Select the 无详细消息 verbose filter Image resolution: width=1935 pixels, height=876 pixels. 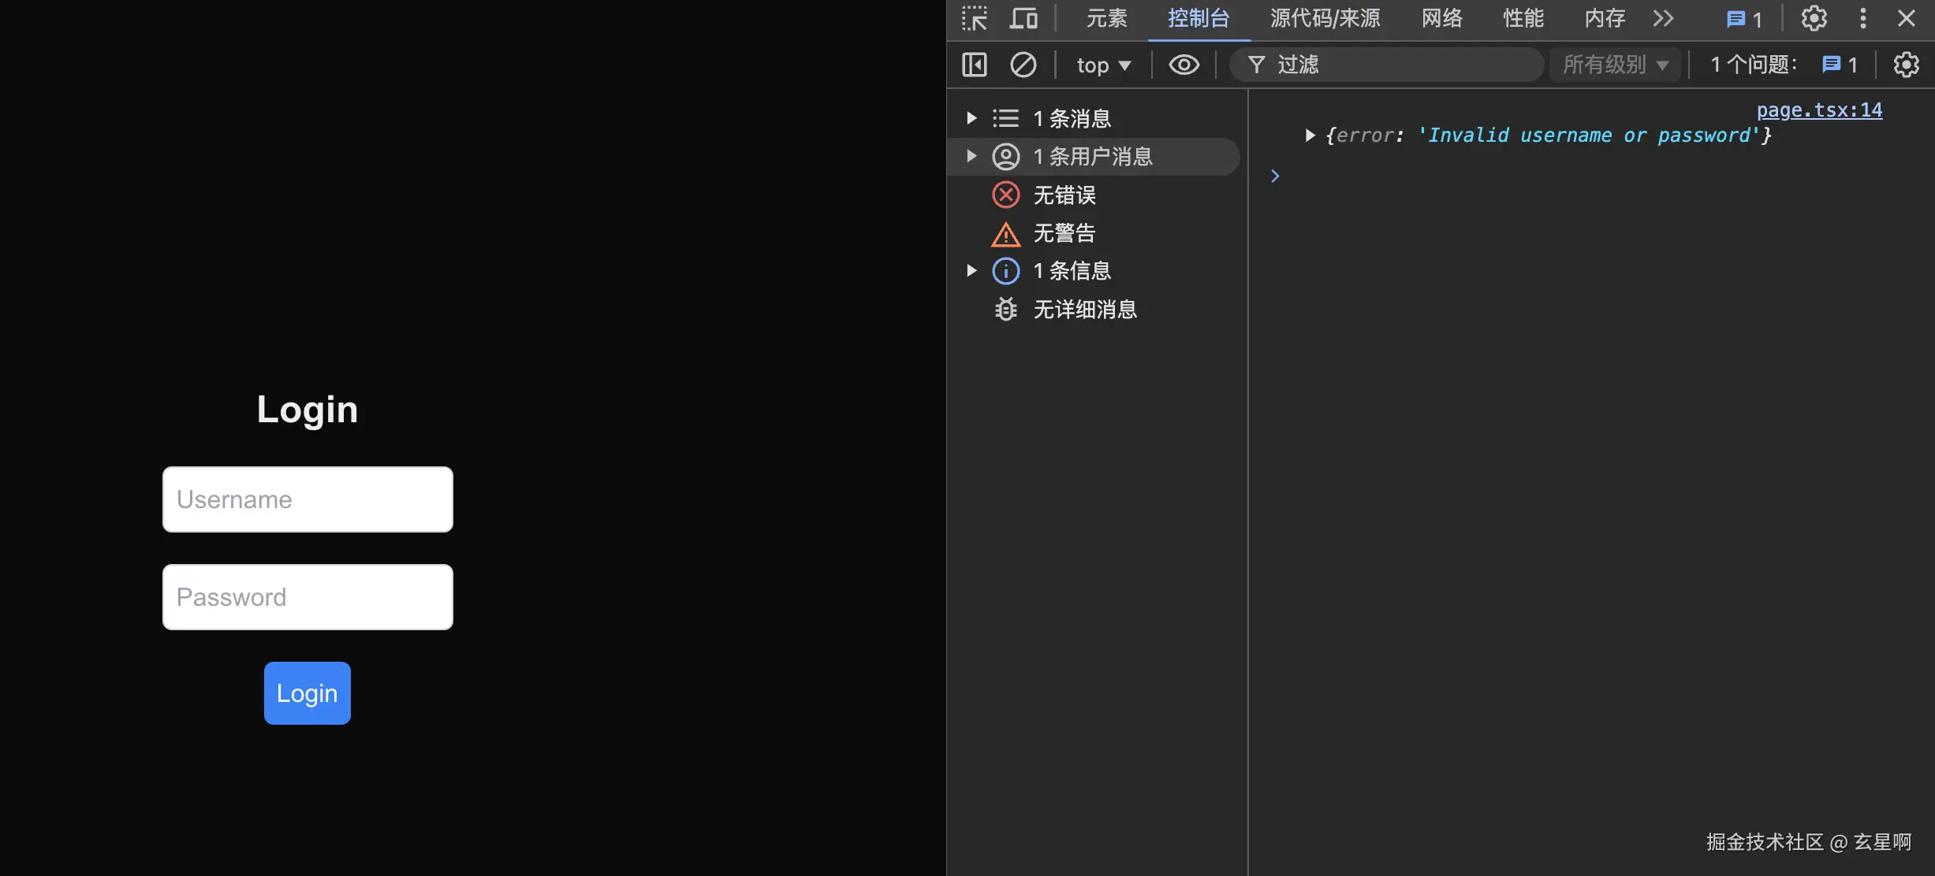click(1086, 309)
